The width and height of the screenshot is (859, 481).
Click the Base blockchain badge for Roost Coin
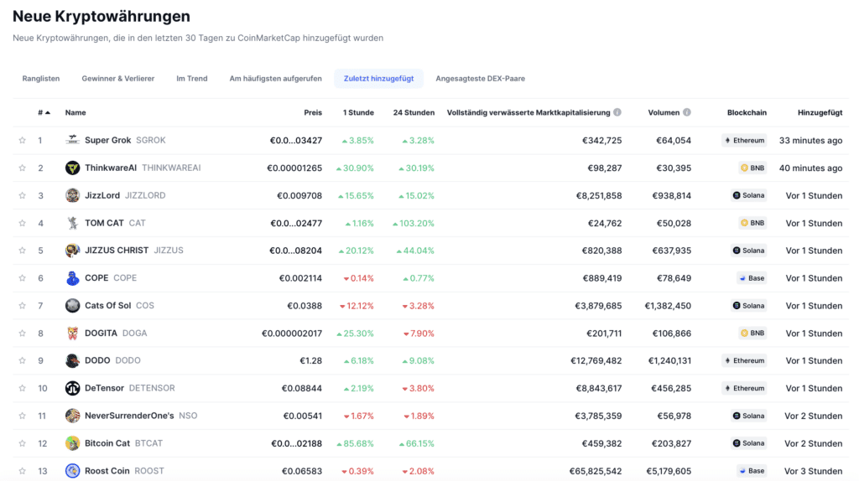click(752, 471)
